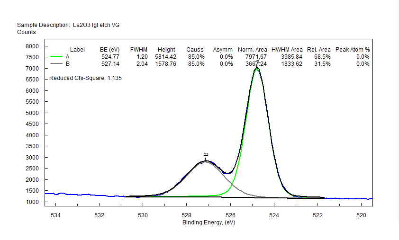Click the apex of the tall peak A

(x=257, y=68)
